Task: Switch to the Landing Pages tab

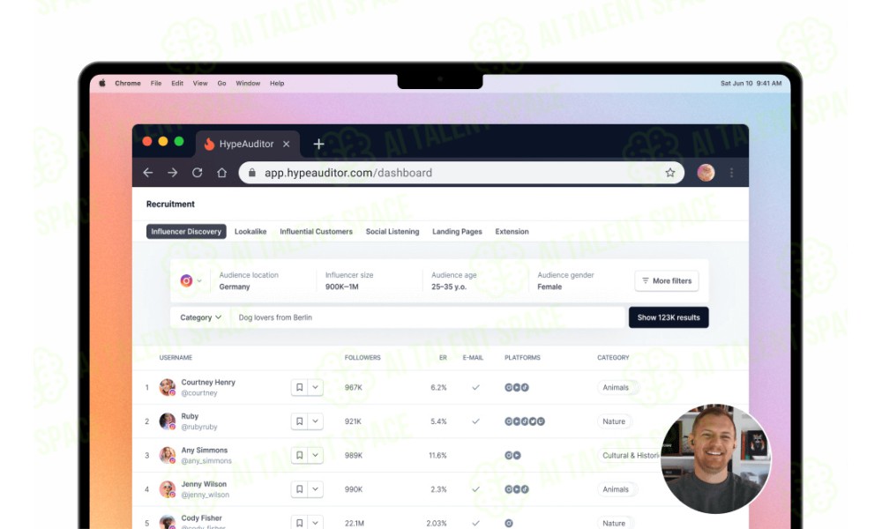Action: [x=457, y=232]
